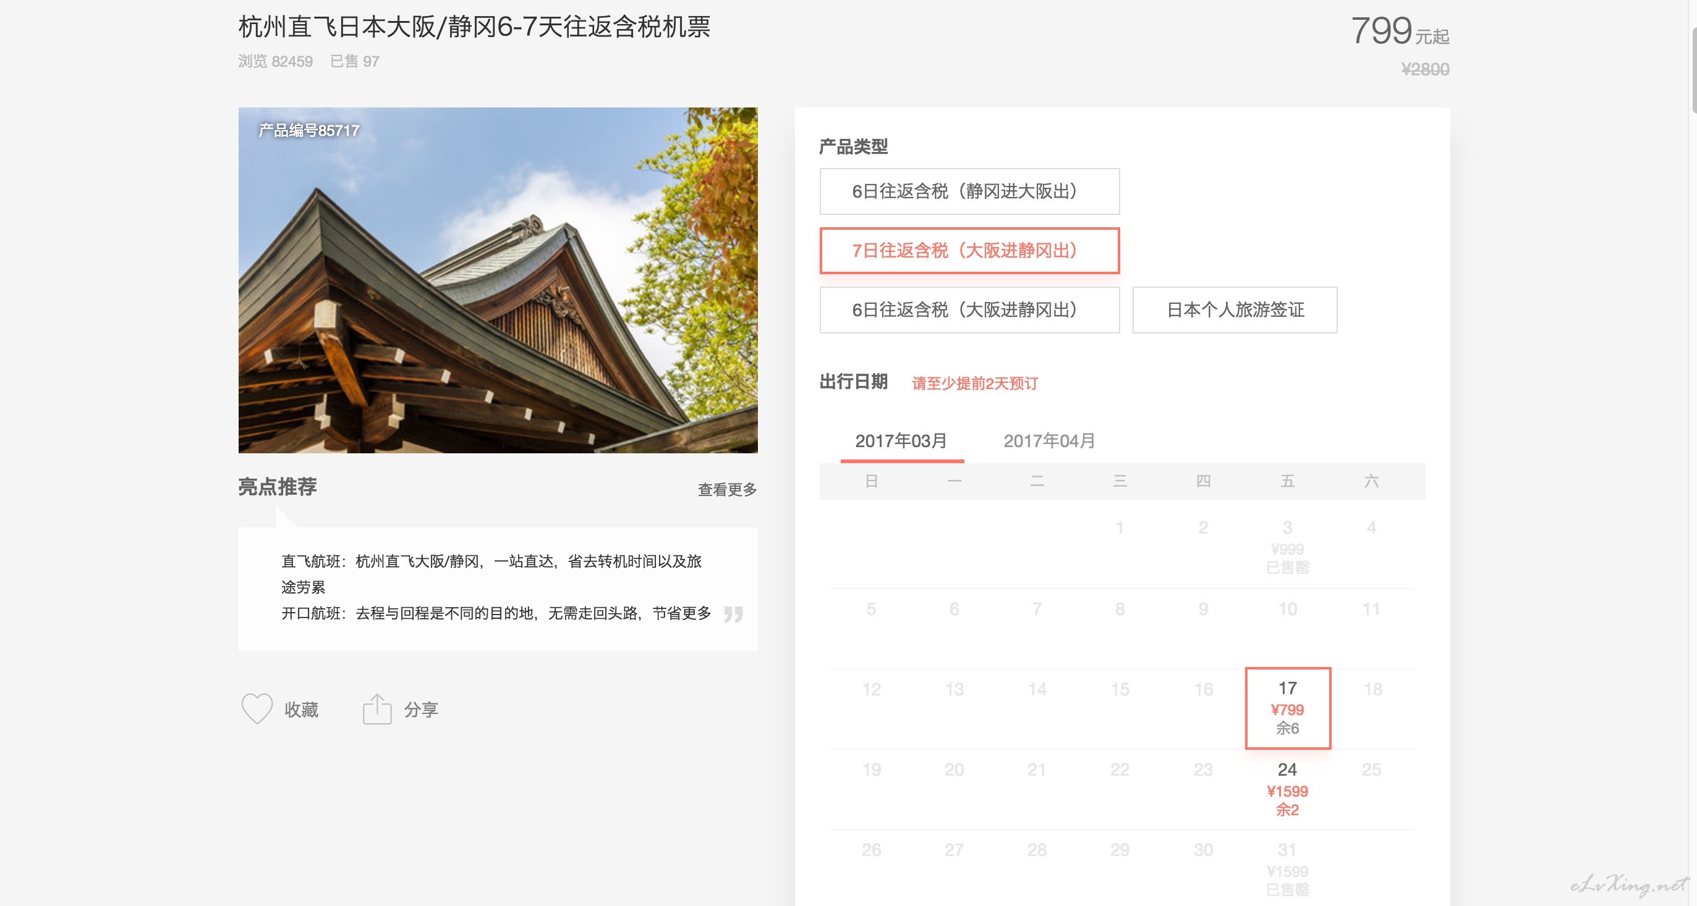
Task: Select 7日往返含税(大阪进静冈出) product type
Action: coord(969,251)
